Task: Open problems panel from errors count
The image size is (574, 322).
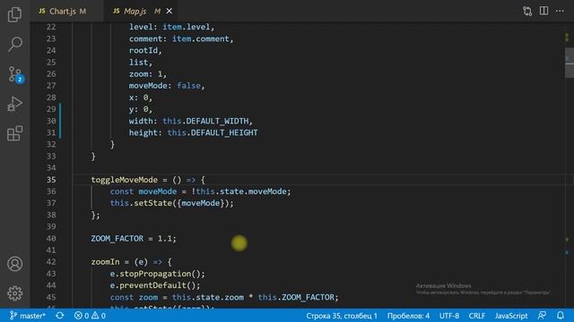Action: [x=82, y=316]
